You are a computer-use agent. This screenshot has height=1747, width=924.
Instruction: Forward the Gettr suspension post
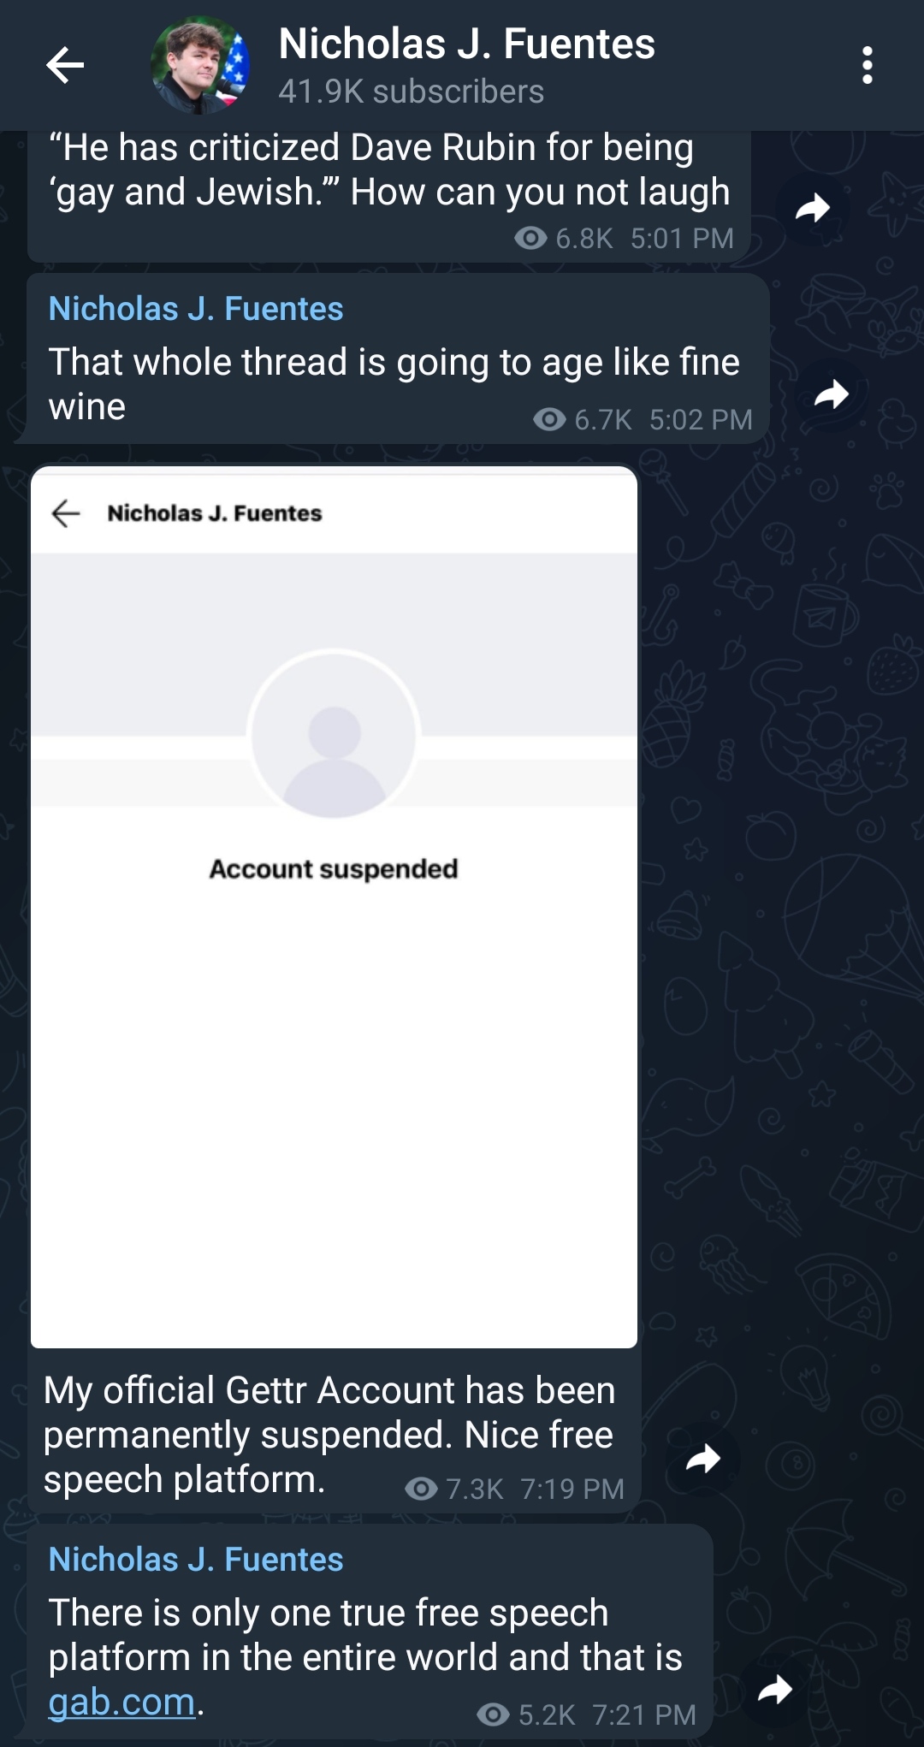coord(703,1459)
